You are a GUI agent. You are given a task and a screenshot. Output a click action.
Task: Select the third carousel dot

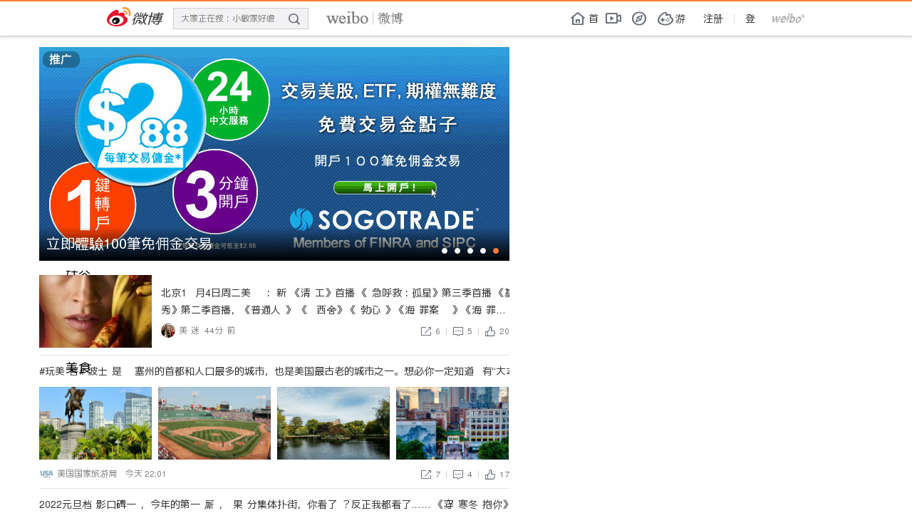pos(470,251)
